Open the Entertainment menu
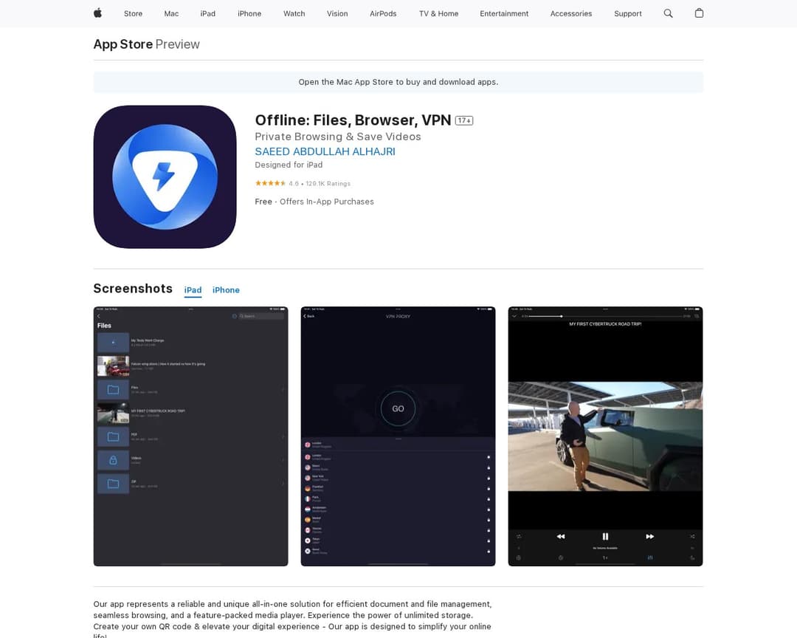 pos(504,14)
